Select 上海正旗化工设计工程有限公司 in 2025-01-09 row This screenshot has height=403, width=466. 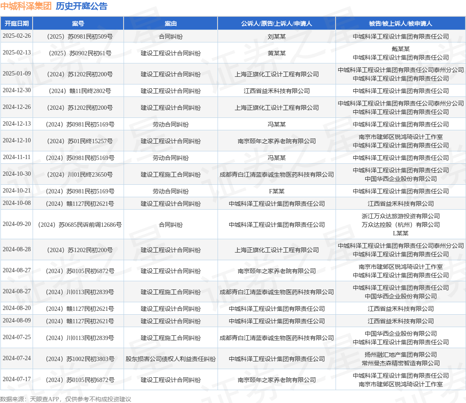277,74
